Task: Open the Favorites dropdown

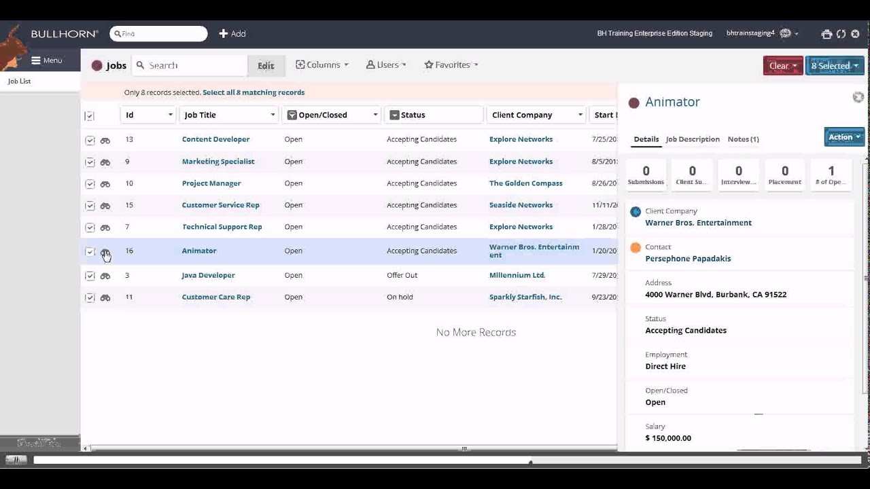Action: pyautogui.click(x=451, y=65)
